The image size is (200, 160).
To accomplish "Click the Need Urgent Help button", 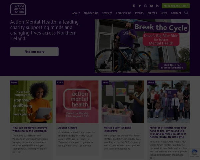I will pyautogui.click(x=176, y=6).
